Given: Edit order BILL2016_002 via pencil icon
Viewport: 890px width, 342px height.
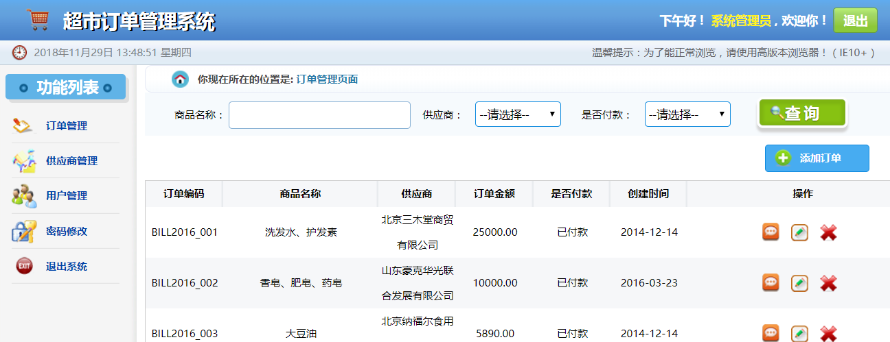Looking at the screenshot, I should pos(799,283).
